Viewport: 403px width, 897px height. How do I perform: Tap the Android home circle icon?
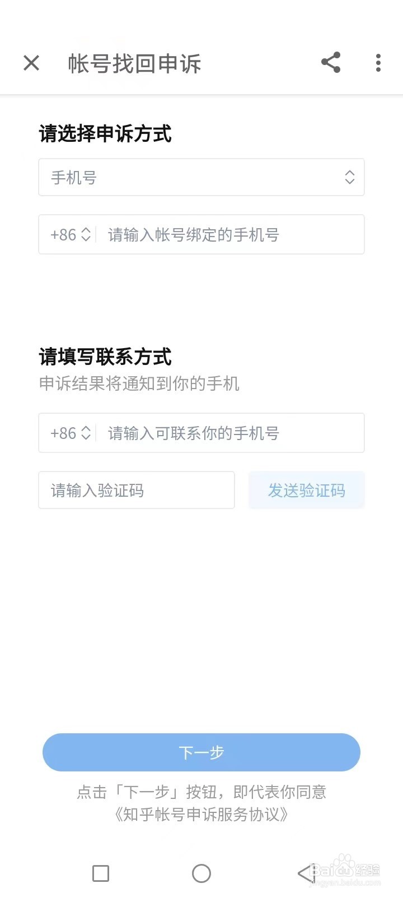(201, 873)
